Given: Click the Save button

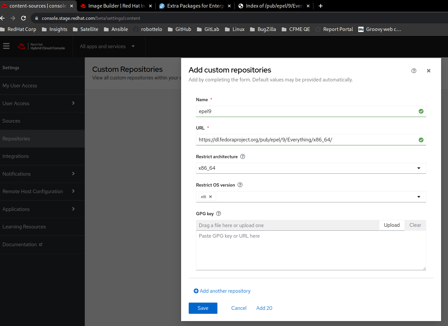Looking at the screenshot, I should 203,308.
